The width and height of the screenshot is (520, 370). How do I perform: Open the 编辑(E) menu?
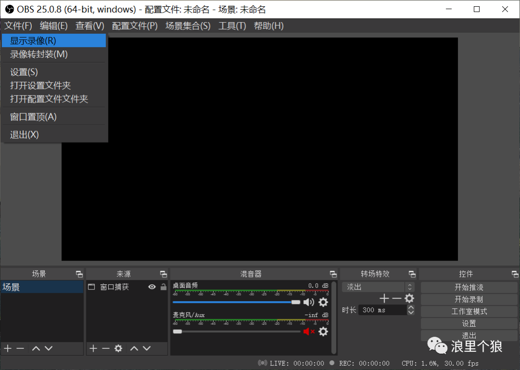(54, 26)
